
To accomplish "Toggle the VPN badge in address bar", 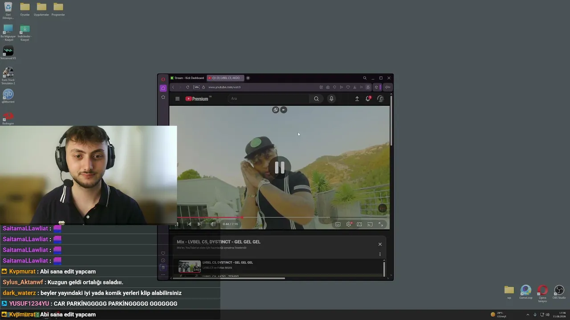I will point(196,87).
